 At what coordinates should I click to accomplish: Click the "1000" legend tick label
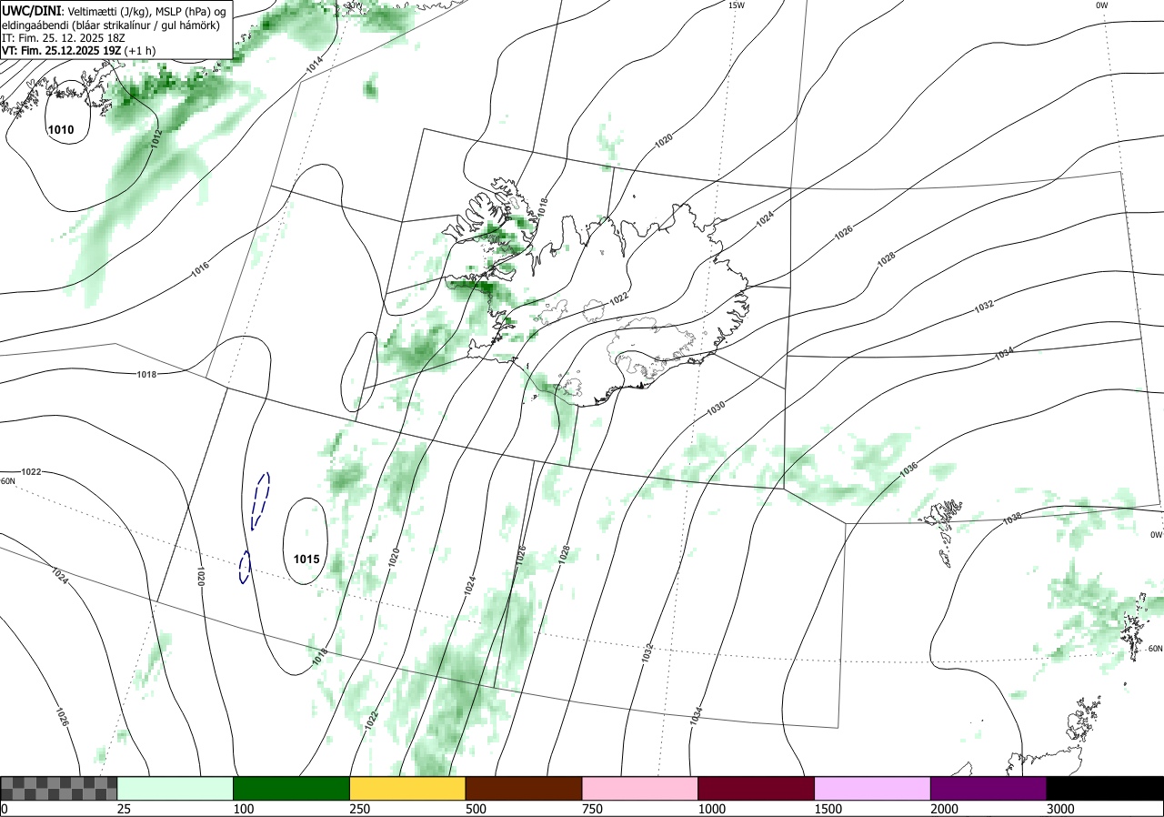712,809
